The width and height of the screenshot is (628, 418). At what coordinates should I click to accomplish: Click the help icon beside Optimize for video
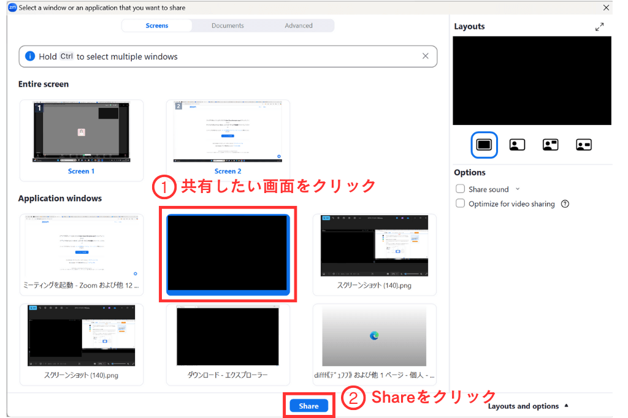click(565, 204)
